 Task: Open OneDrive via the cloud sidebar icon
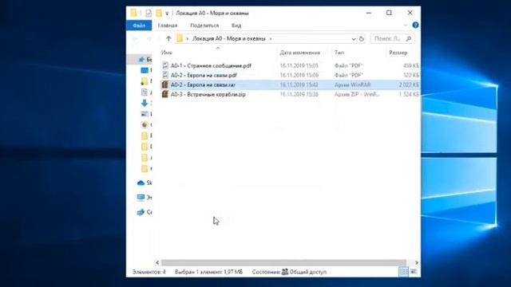(x=141, y=183)
